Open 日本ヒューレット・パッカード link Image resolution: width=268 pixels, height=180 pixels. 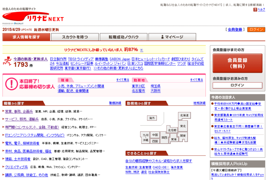pos(151,59)
